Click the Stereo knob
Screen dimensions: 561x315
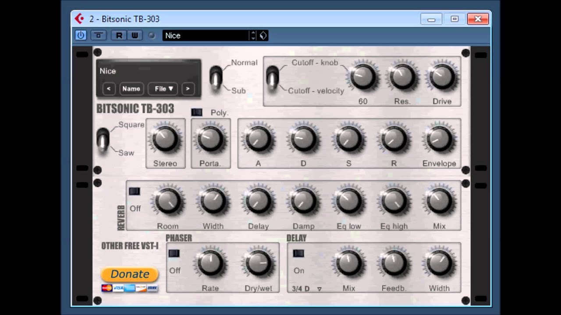pos(165,139)
